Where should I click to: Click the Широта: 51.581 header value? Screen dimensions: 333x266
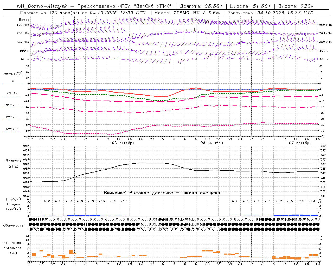click(x=250, y=6)
